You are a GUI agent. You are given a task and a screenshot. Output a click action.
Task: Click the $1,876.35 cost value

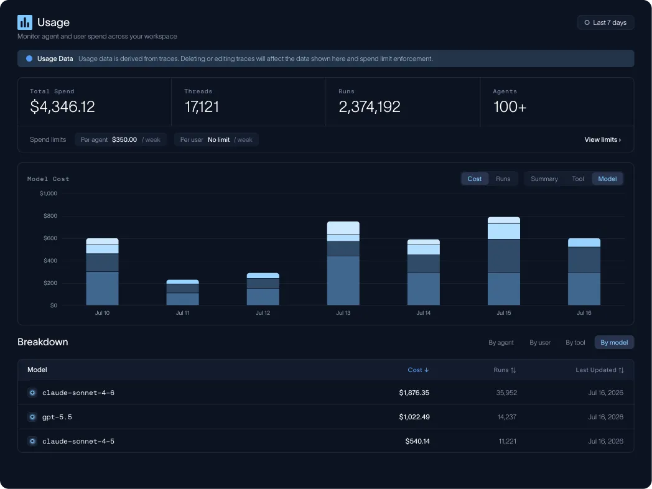414,393
